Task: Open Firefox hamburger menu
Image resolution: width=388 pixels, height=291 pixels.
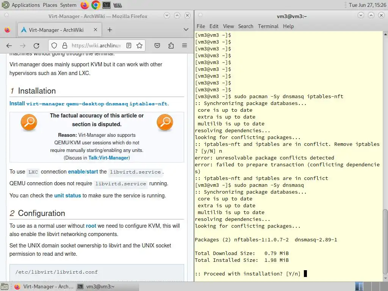Action: 185,45
